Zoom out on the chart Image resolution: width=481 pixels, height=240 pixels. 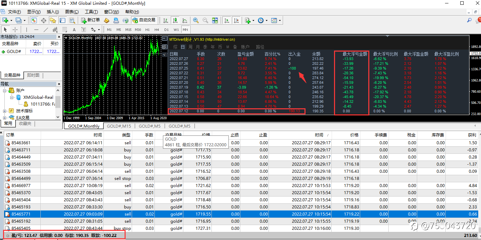[205, 20]
